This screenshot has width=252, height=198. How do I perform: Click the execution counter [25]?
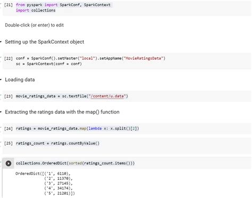9,143
